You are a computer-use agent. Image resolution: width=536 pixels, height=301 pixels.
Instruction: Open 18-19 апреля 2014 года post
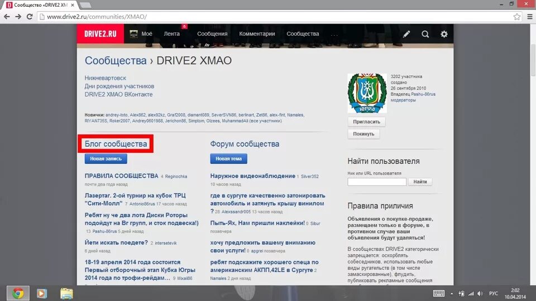(140, 270)
